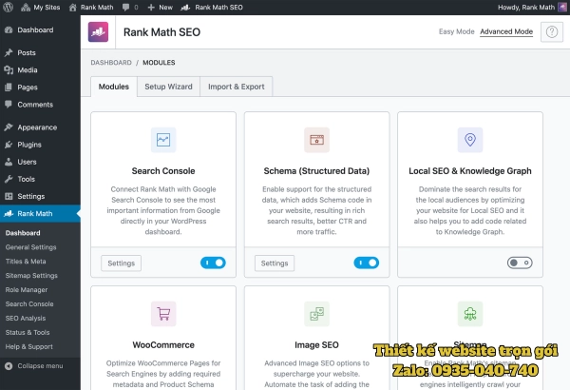570x390 pixels.
Task: Open Posts menu item text
Action: click(27, 53)
